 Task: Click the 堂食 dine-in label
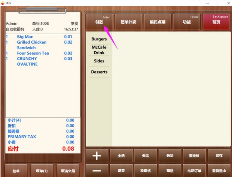point(74,24)
